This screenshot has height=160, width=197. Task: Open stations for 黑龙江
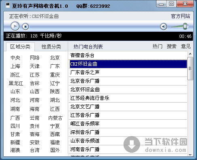coord(16,83)
